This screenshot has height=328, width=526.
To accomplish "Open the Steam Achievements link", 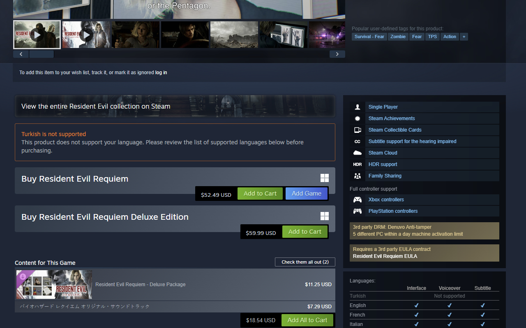I will (x=392, y=118).
